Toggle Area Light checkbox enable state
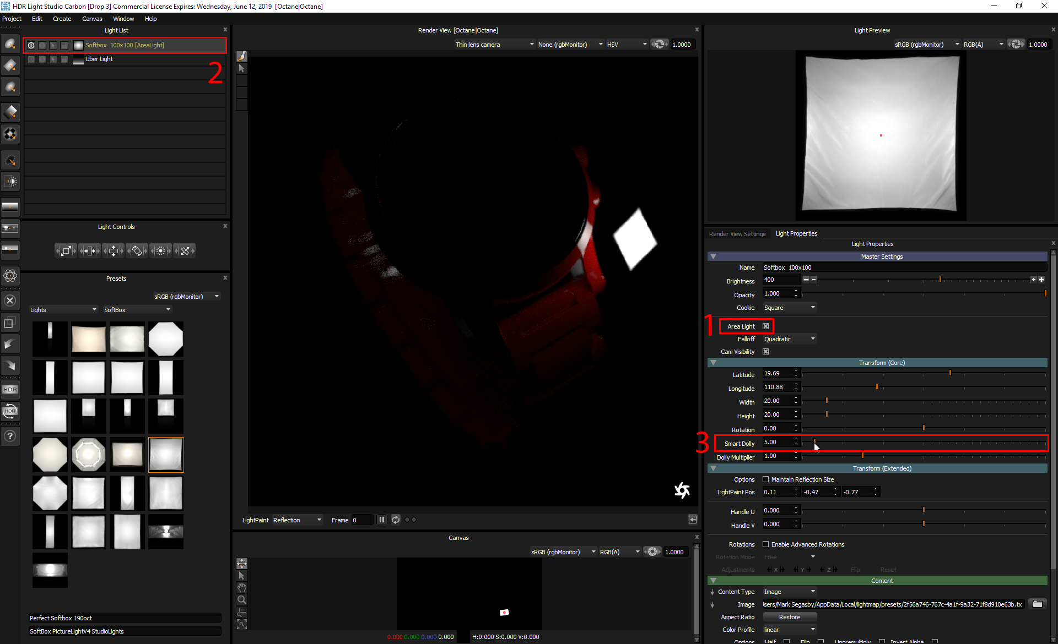This screenshot has width=1058, height=644. 766,326
